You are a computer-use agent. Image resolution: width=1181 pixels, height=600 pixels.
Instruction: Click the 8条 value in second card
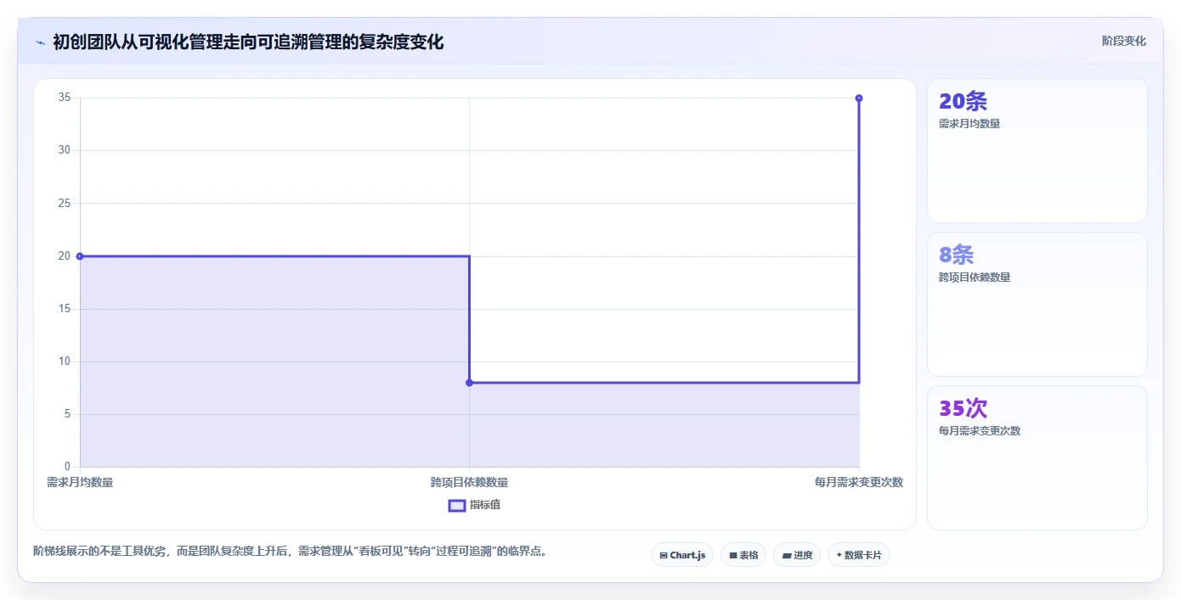coord(956,255)
